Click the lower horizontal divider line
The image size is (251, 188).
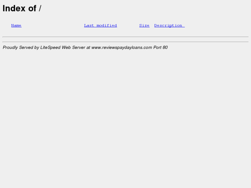[x=126, y=42]
